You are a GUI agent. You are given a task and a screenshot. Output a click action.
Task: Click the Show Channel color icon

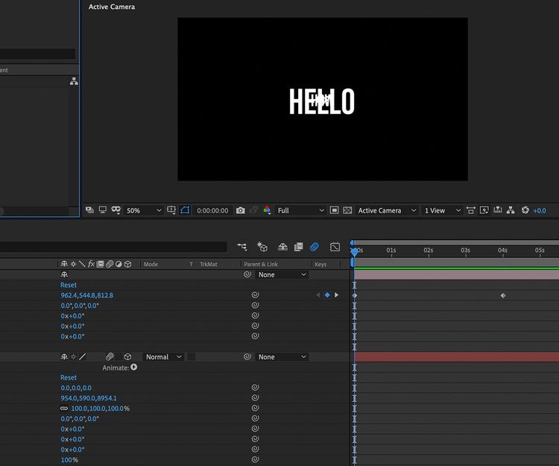click(268, 211)
